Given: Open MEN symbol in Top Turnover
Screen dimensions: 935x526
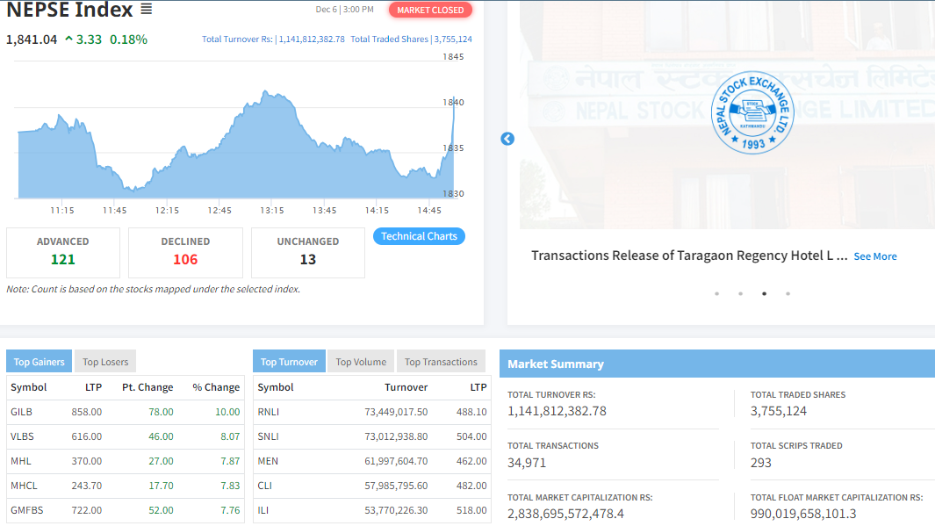Looking at the screenshot, I should tap(268, 461).
